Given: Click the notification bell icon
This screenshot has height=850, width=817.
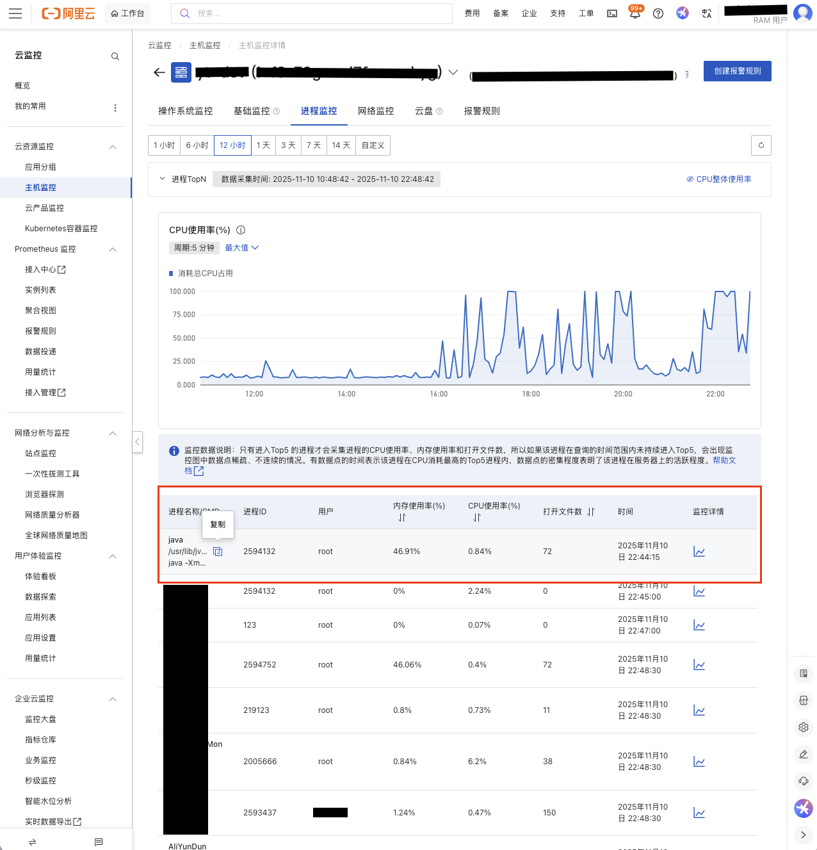Looking at the screenshot, I should tap(635, 13).
